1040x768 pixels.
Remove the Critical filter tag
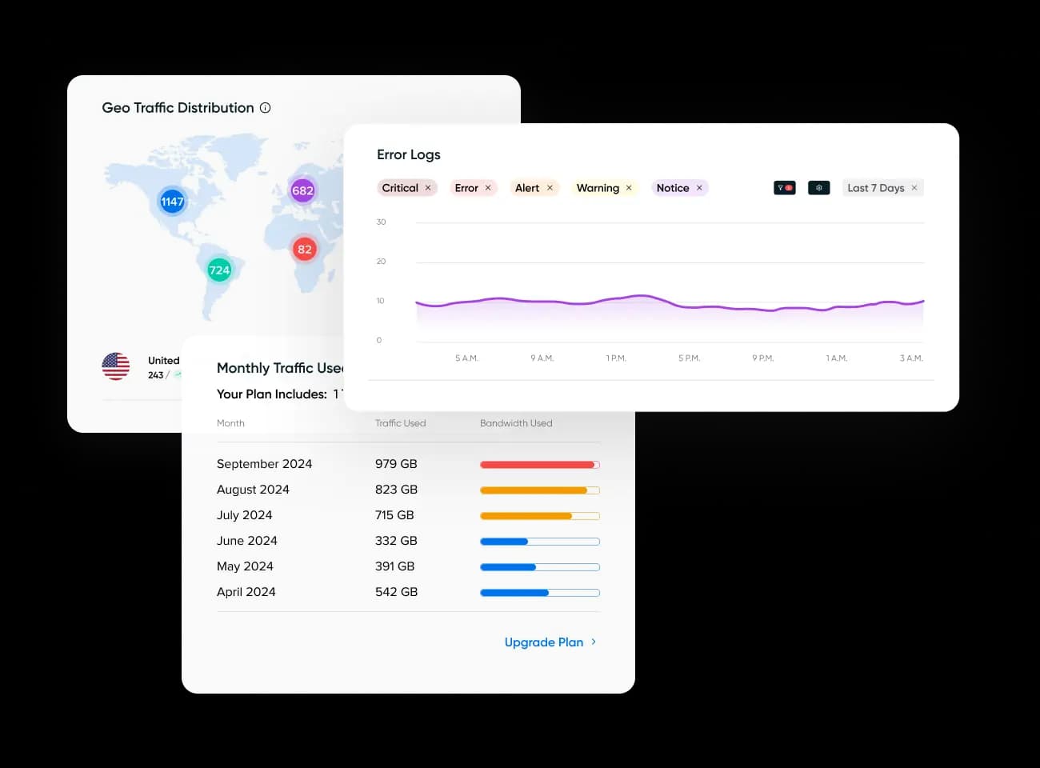pyautogui.click(x=428, y=188)
